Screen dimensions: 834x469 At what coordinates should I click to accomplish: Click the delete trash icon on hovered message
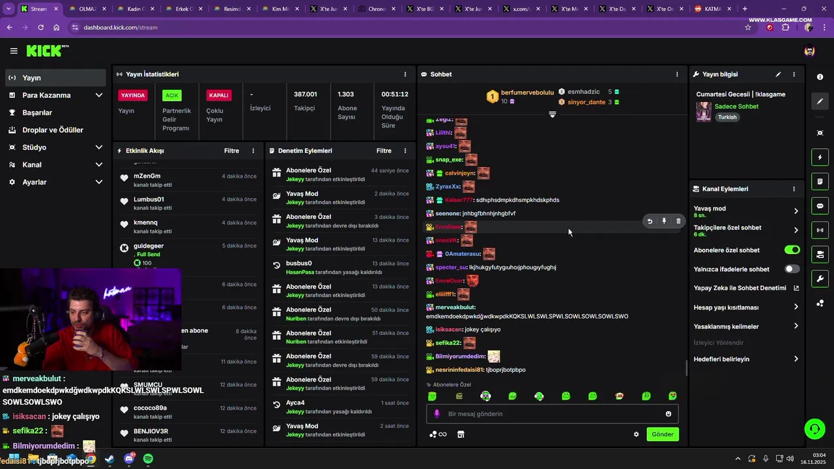coord(678,221)
